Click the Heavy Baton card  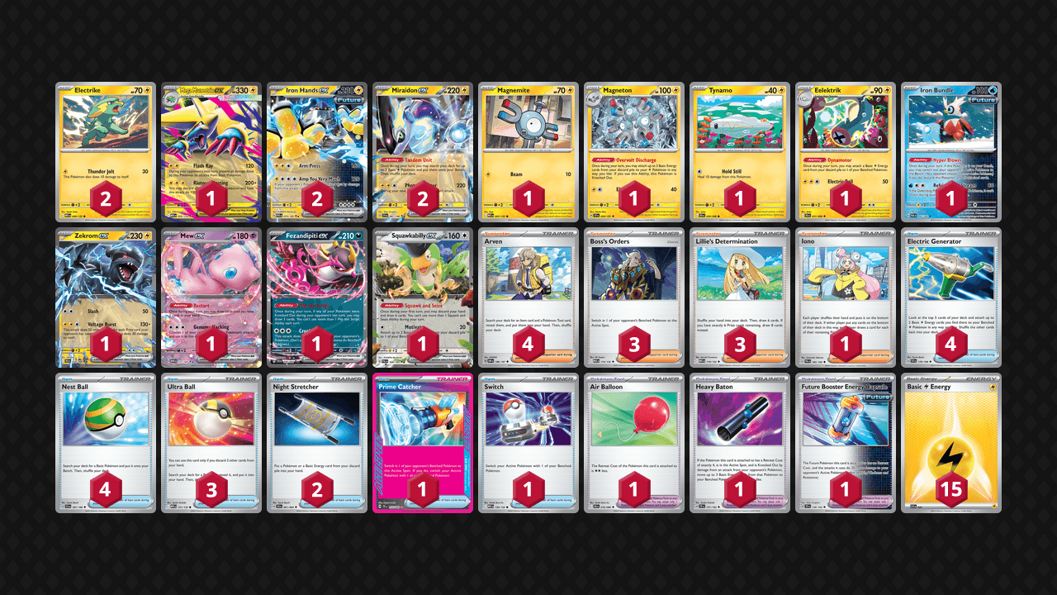coord(740,443)
